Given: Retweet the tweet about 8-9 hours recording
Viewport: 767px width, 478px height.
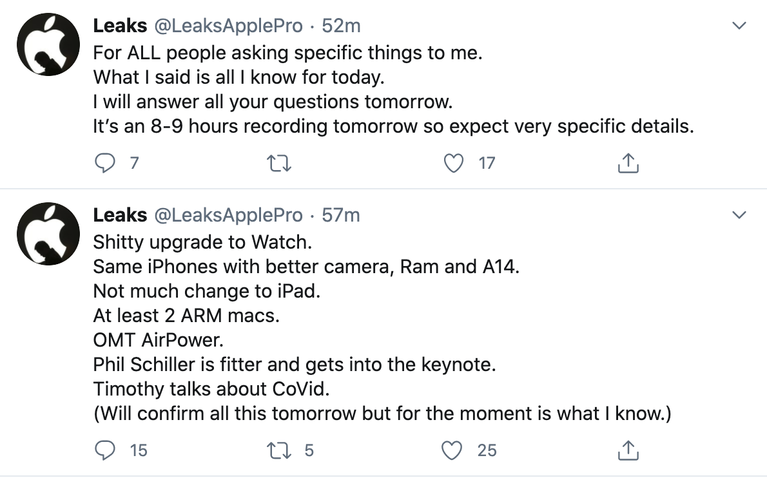Looking at the screenshot, I should point(279,164).
